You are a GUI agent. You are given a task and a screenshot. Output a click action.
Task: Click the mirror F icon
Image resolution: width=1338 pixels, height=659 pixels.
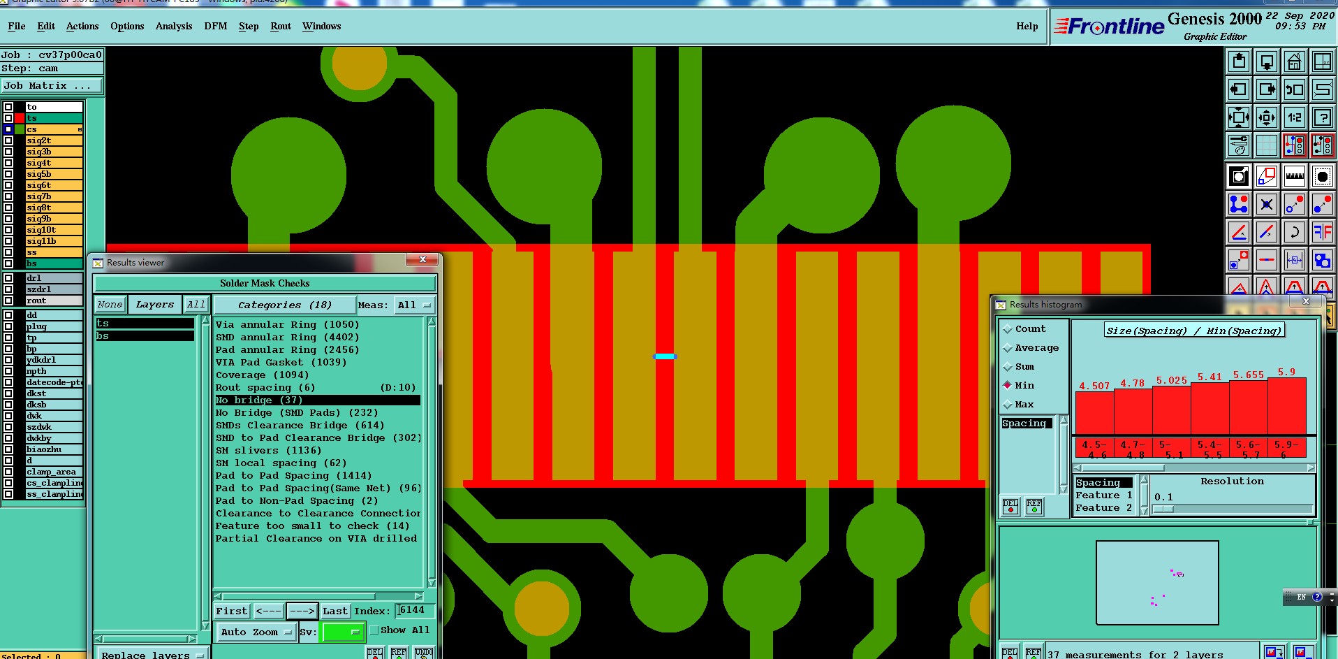[x=1322, y=232]
